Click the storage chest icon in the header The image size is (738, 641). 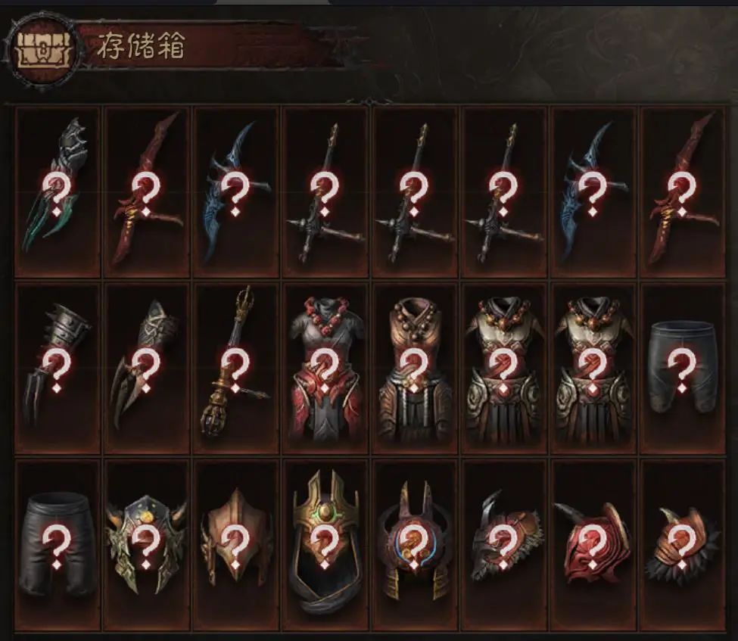click(x=43, y=48)
